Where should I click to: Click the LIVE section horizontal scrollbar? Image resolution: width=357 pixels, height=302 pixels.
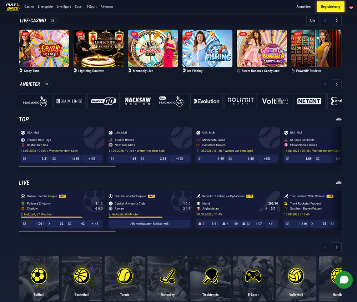pos(67,231)
